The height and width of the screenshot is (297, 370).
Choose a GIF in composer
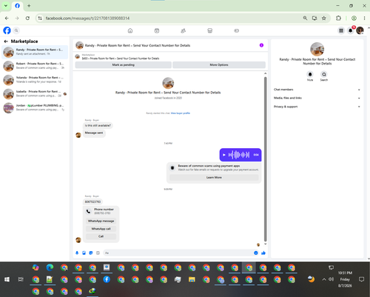click(x=98, y=253)
